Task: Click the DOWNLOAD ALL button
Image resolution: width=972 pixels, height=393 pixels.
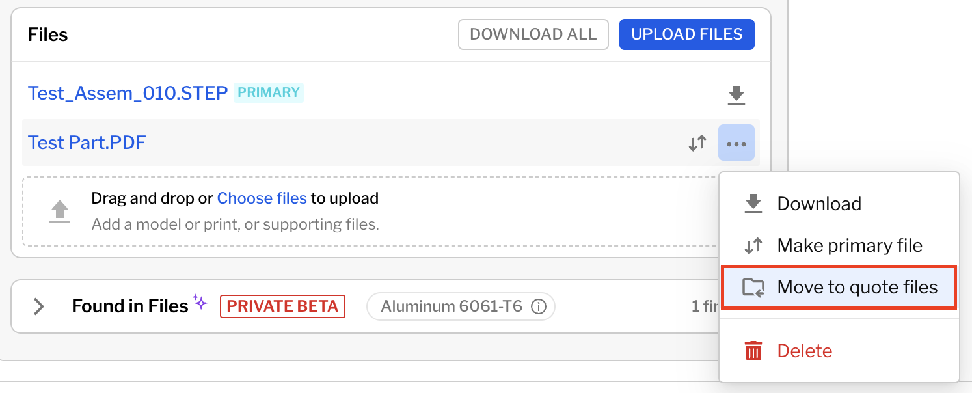Action: coord(533,34)
